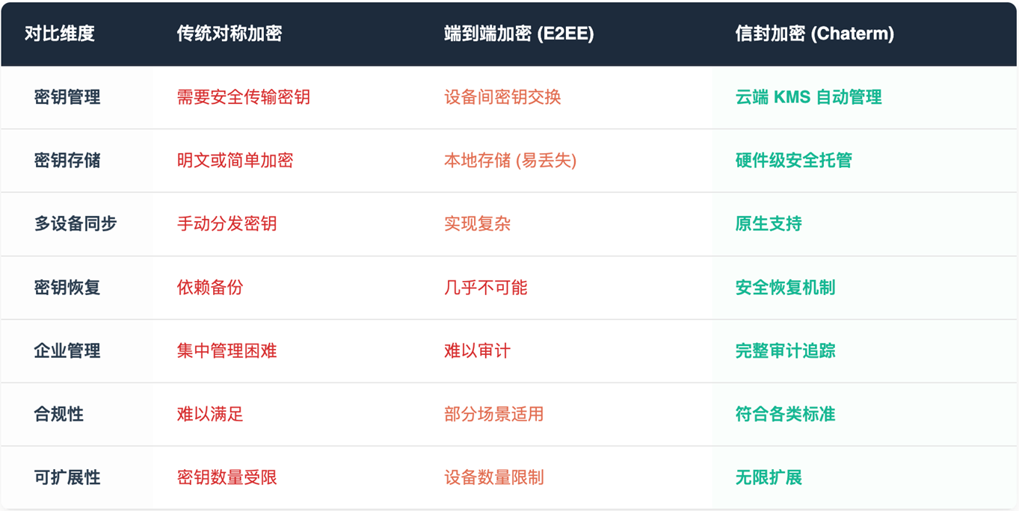This screenshot has width=1019, height=511.
Task: Click the 部分场景适用 cell
Action: click(x=493, y=415)
